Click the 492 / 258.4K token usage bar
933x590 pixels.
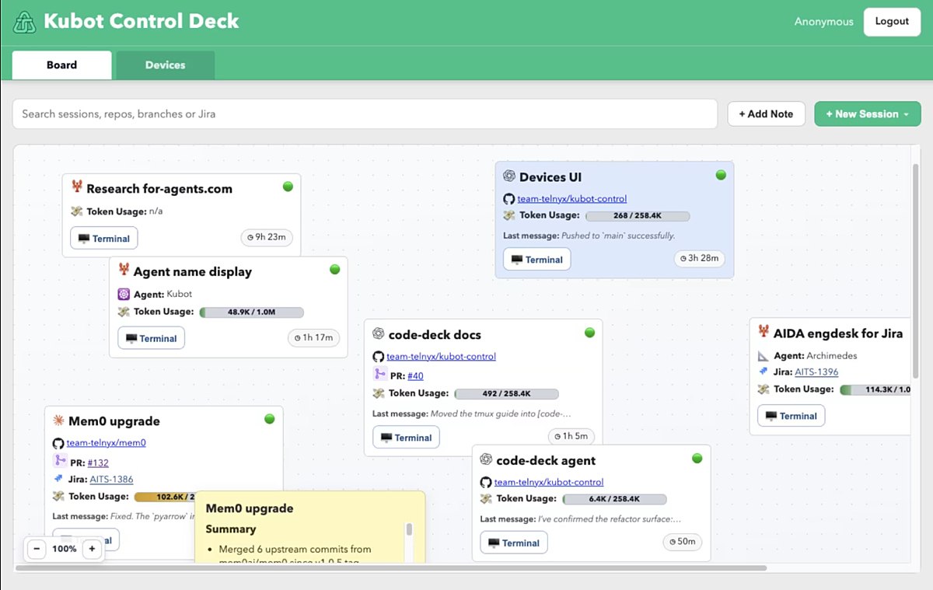pyautogui.click(x=506, y=394)
